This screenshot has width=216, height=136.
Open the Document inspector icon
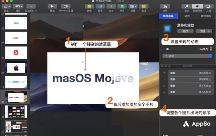[x=208, y=6]
